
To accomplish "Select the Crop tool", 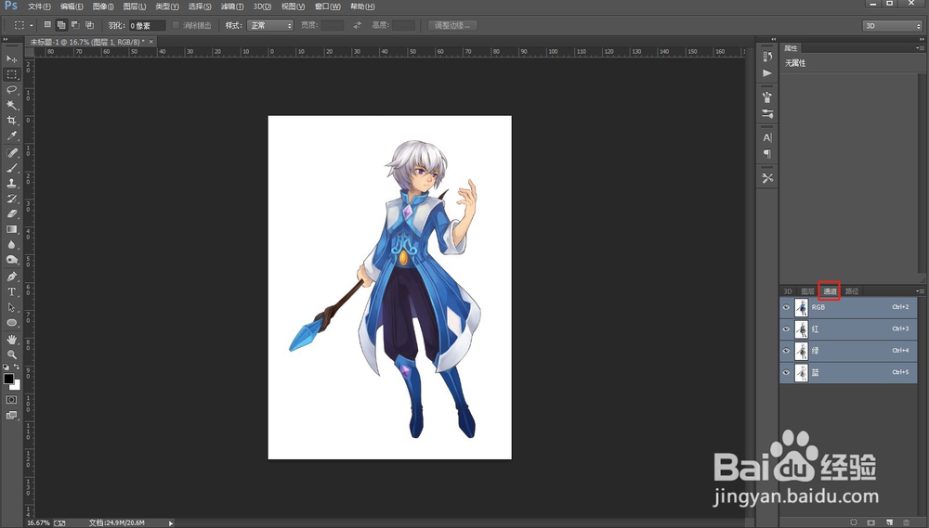I will [11, 121].
